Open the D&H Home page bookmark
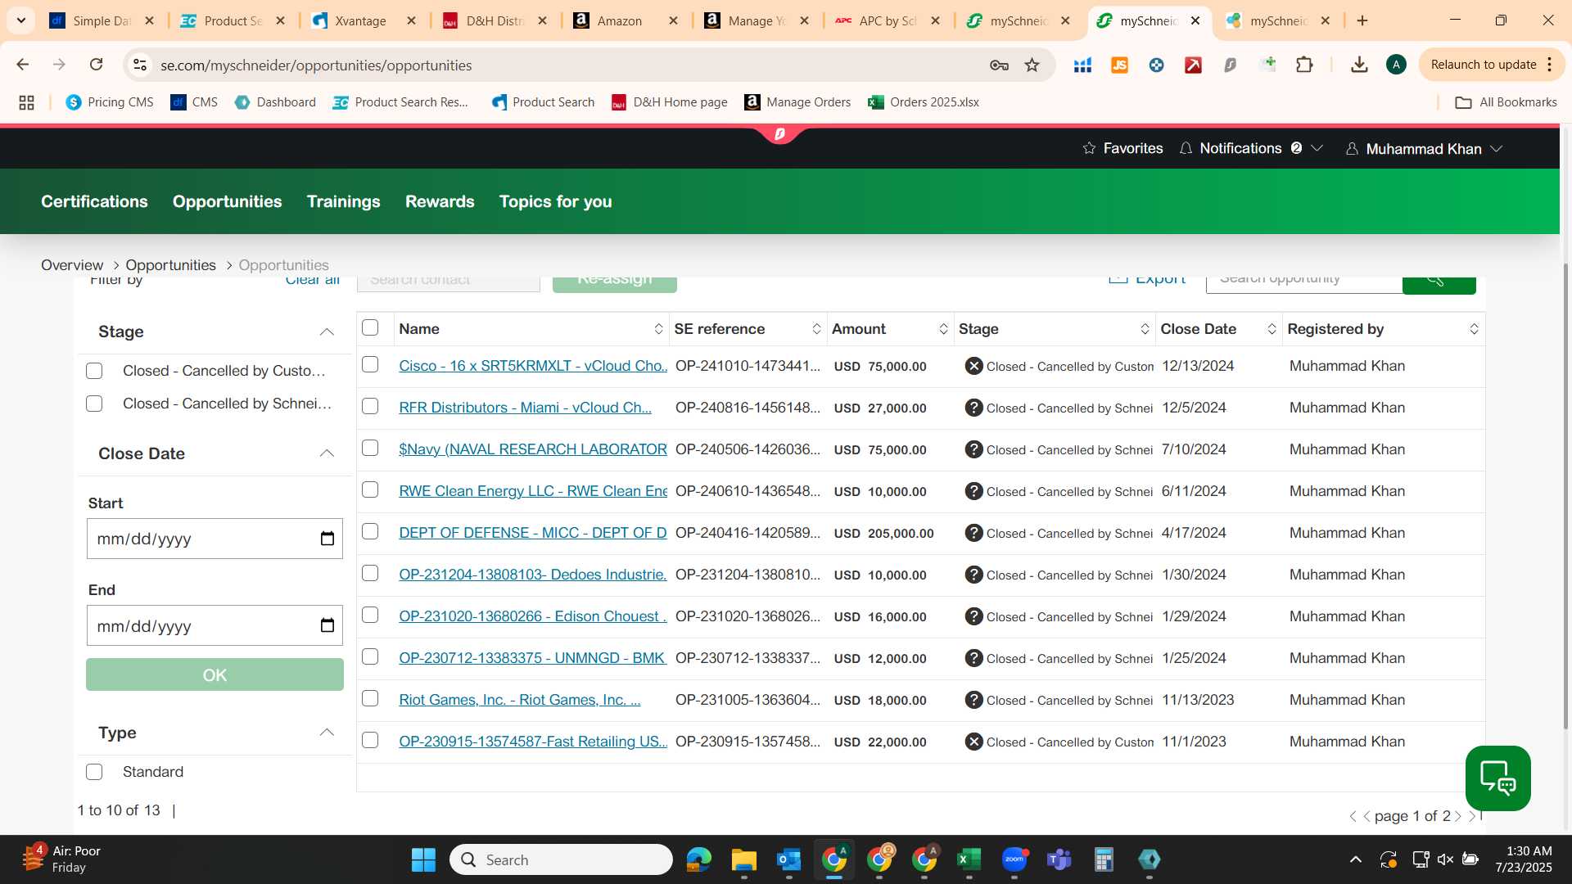This screenshot has height=884, width=1572. click(670, 102)
